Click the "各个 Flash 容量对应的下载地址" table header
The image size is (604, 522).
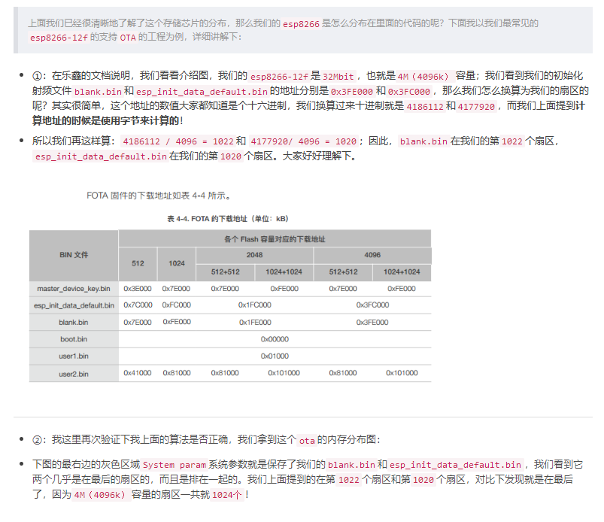point(275,238)
